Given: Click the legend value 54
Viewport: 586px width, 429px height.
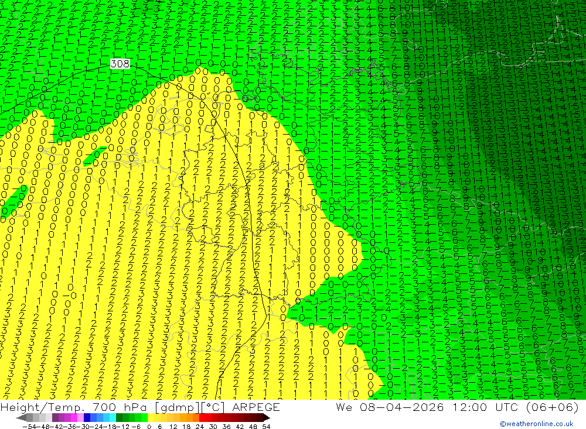Looking at the screenshot, I should pyautogui.click(x=267, y=427).
